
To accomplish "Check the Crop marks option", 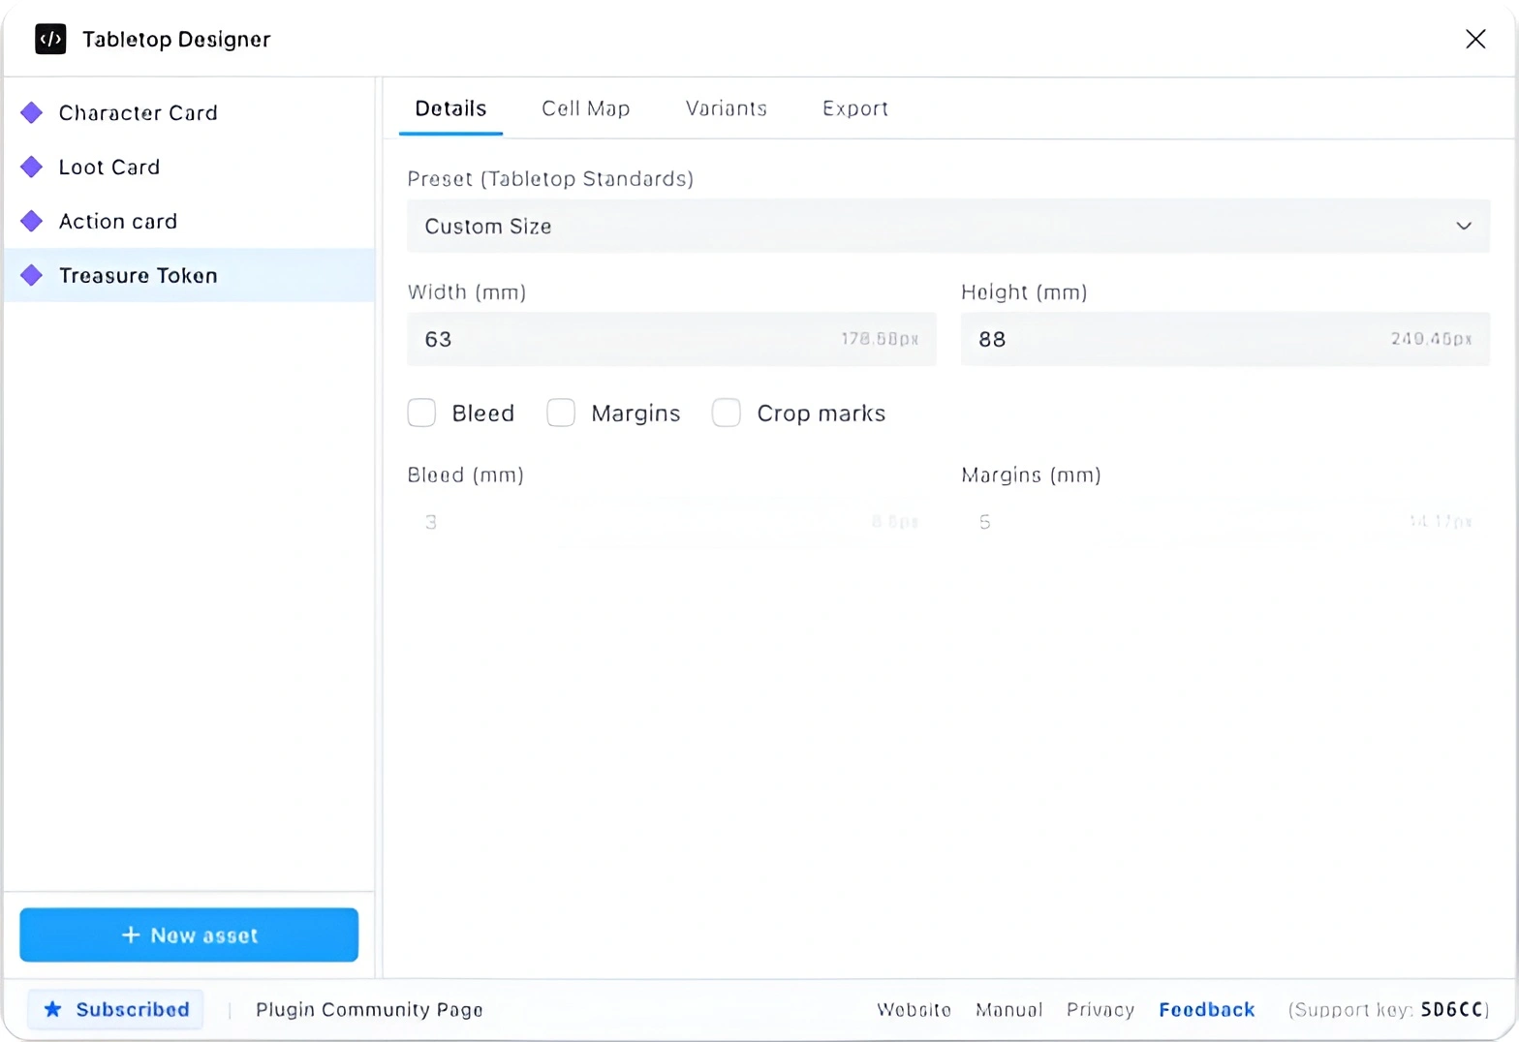I will 727,414.
